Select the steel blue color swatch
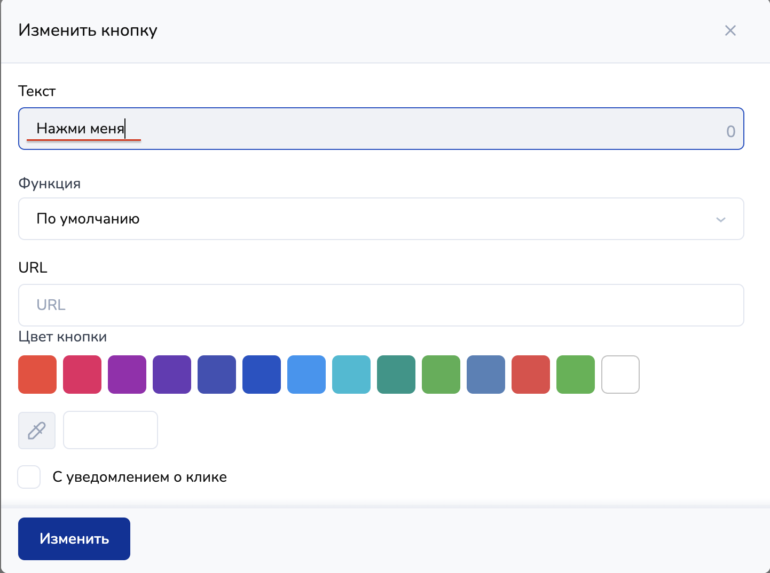Viewport: 770px width, 573px height. (x=486, y=375)
